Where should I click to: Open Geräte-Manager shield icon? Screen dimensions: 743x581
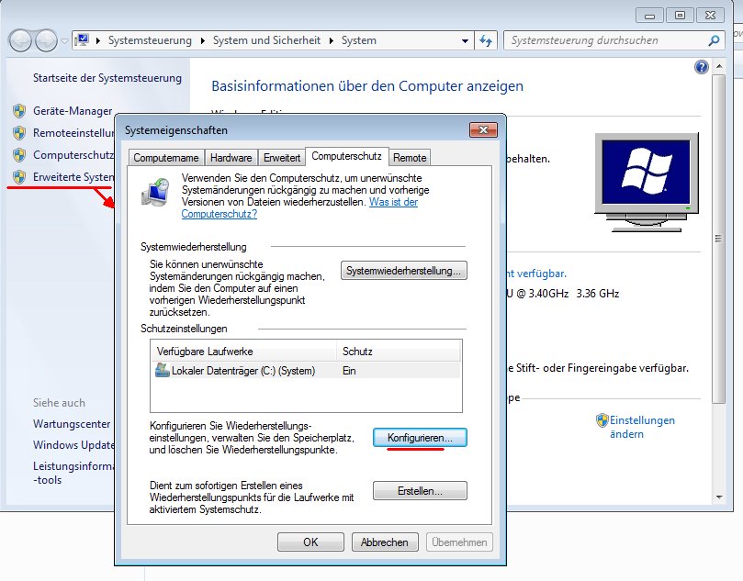(19, 111)
